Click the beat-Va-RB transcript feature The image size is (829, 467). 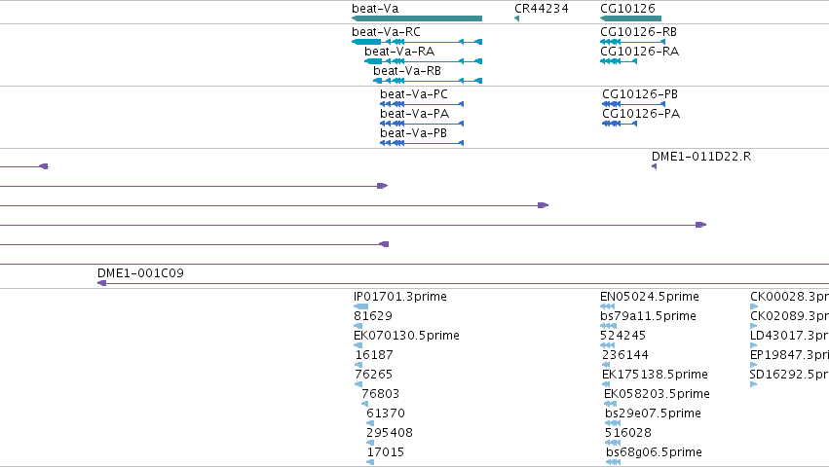point(428,81)
